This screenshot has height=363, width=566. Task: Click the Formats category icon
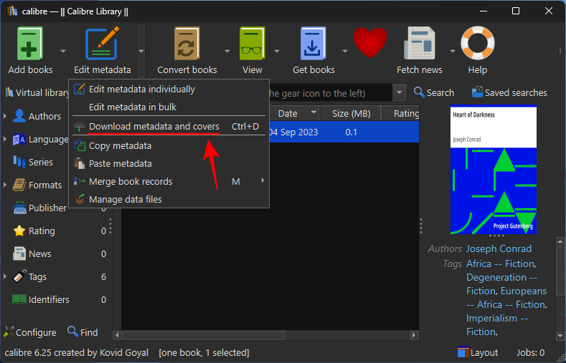(x=19, y=185)
